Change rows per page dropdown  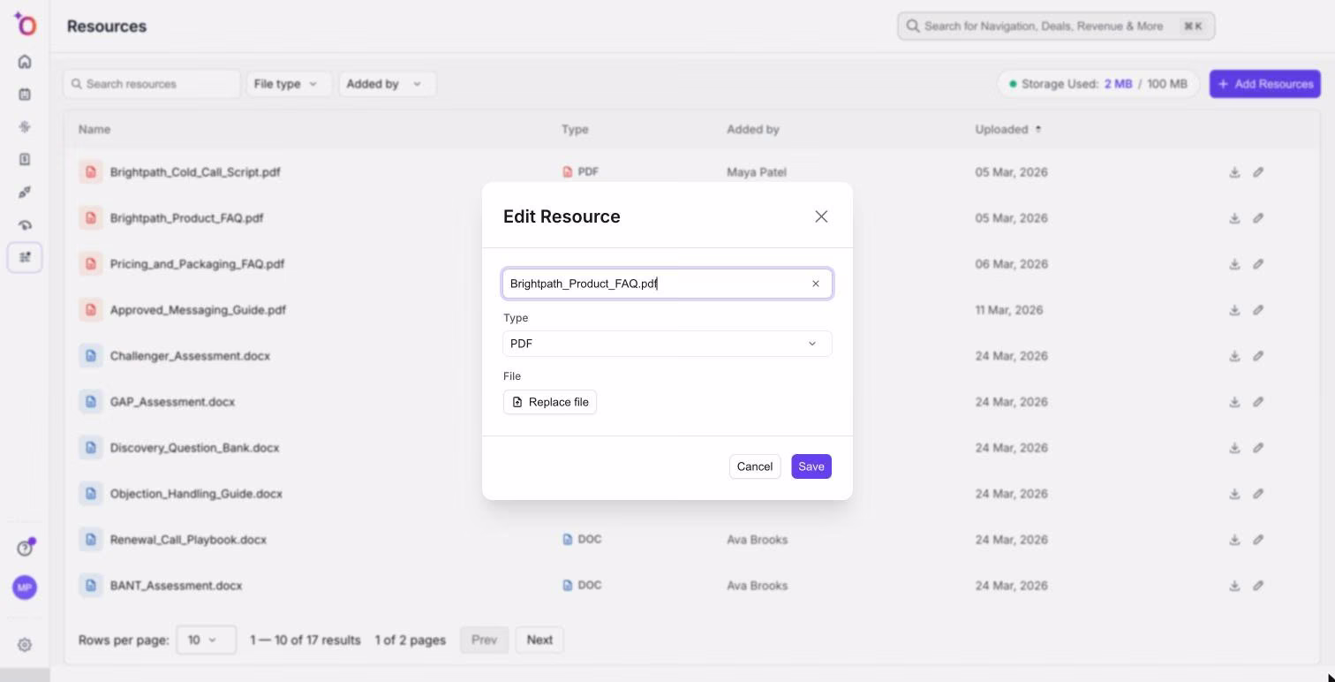207,640
